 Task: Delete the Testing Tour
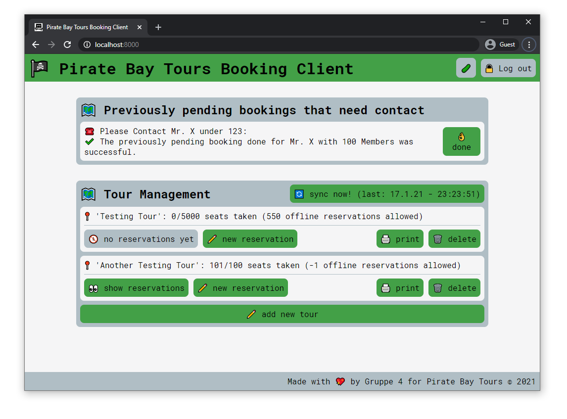tap(454, 239)
